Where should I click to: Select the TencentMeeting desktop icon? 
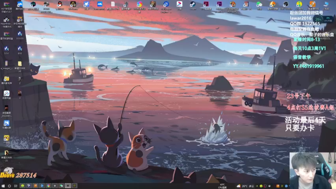click(x=100, y=5)
